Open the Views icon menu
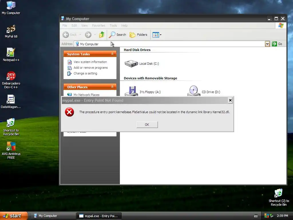 point(157,35)
